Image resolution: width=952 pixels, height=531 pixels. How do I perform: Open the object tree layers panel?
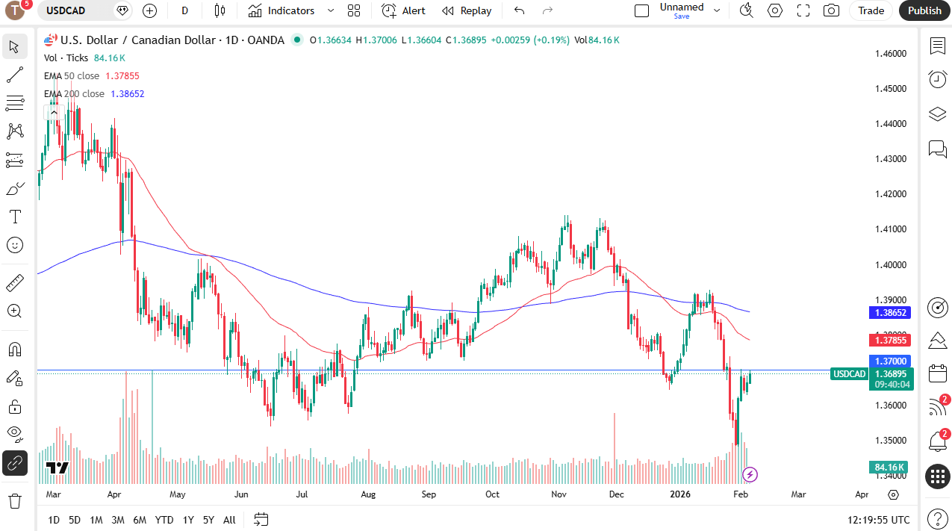[x=938, y=114]
